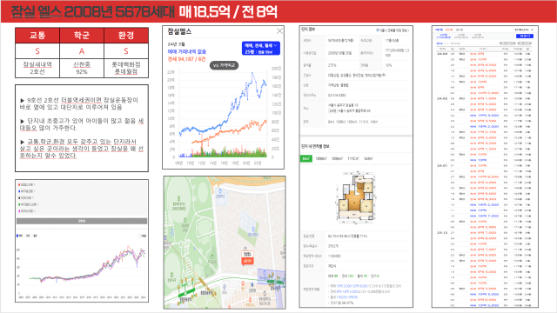This screenshot has width=557, height=313.
Task: Open the 서울시 건축물 대장 정보 link
Action: click(x=393, y=30)
